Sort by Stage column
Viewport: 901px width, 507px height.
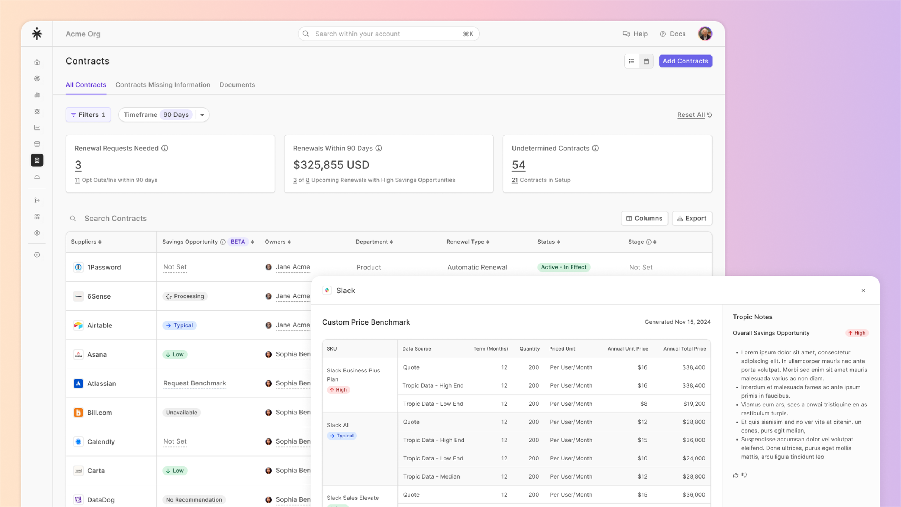click(655, 242)
